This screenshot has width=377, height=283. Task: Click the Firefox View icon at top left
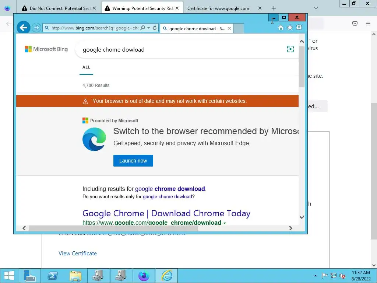pyautogui.click(x=7, y=8)
